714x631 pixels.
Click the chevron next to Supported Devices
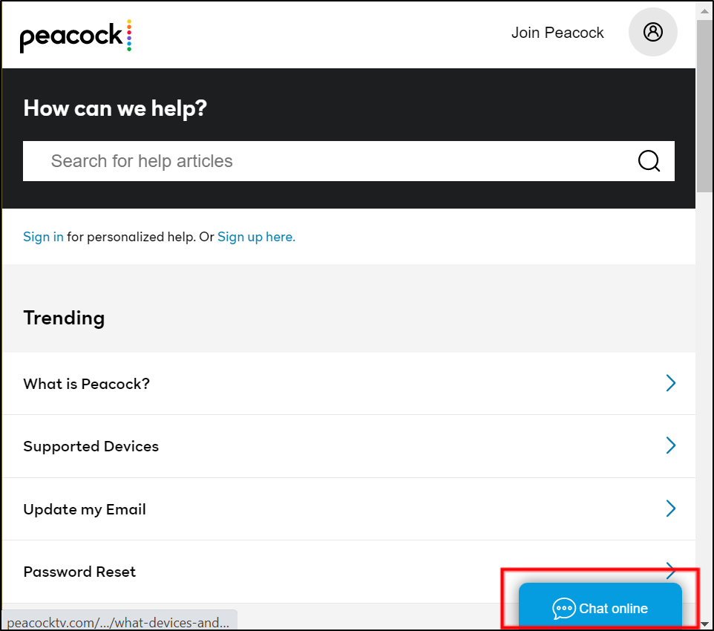(670, 445)
